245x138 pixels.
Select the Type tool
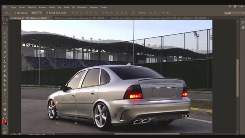[x=5, y=95]
